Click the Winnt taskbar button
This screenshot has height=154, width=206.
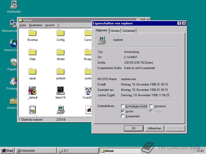coord(120,151)
